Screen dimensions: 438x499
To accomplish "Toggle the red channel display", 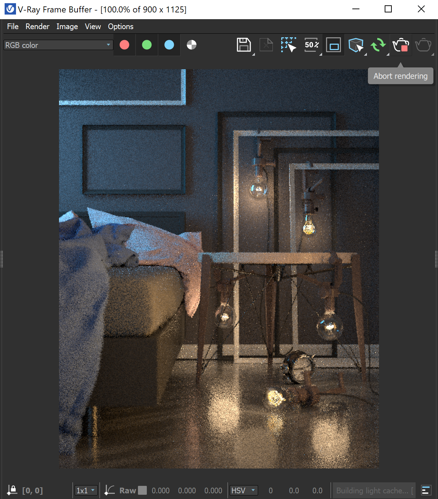I will [124, 45].
